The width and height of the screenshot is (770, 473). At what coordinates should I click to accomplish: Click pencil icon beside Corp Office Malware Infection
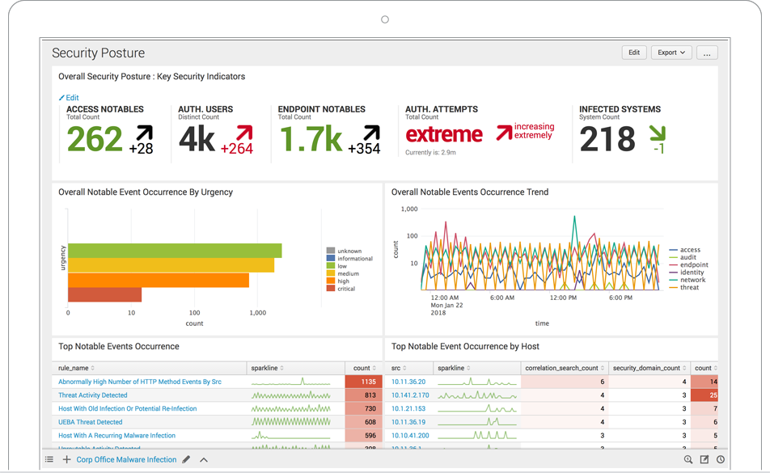186,459
